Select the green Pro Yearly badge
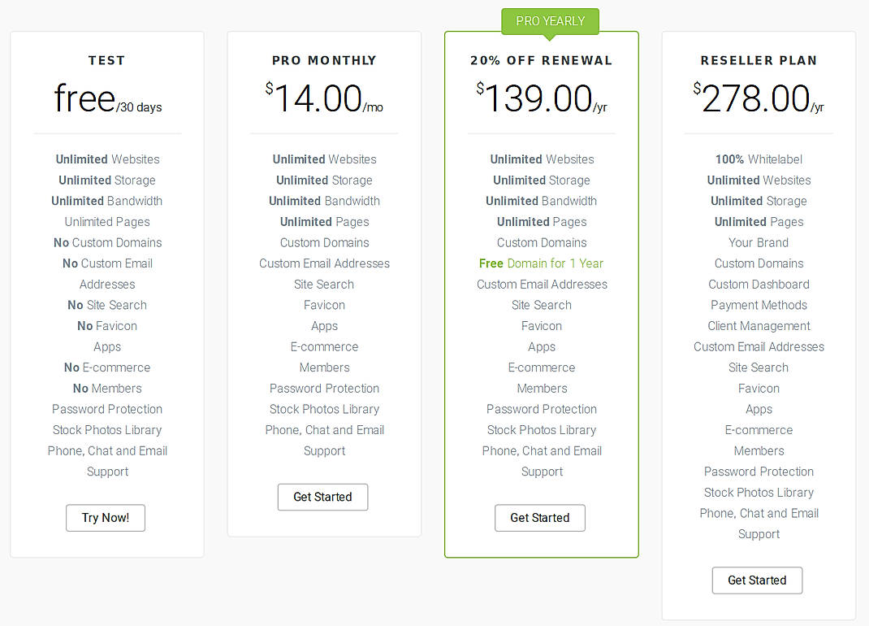Image resolution: width=869 pixels, height=626 pixels. click(x=550, y=21)
